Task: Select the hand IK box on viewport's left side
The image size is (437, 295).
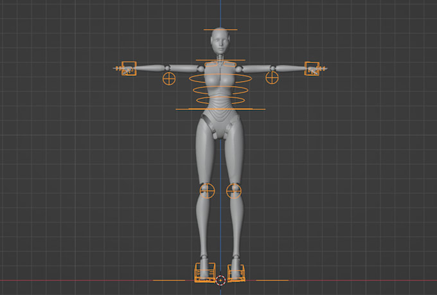Action: 129,69
